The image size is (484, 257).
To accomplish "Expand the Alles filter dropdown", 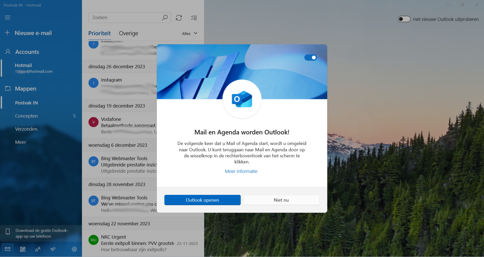I will click(x=190, y=34).
